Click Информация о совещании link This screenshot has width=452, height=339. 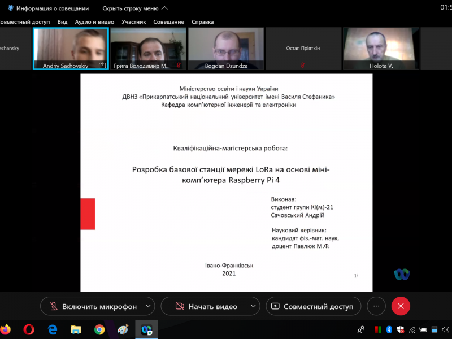coord(52,8)
